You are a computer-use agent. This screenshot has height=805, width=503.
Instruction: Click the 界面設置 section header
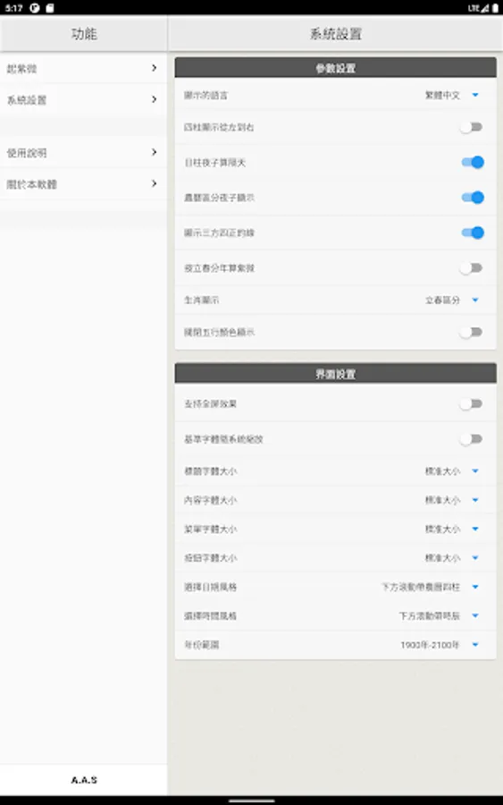point(335,374)
